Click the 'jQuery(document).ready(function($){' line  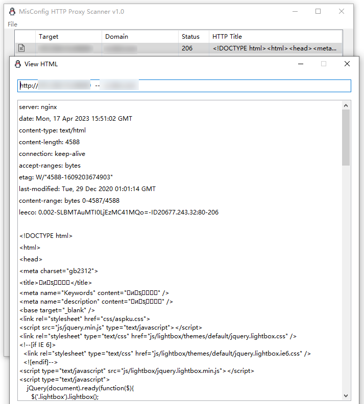(x=80, y=388)
